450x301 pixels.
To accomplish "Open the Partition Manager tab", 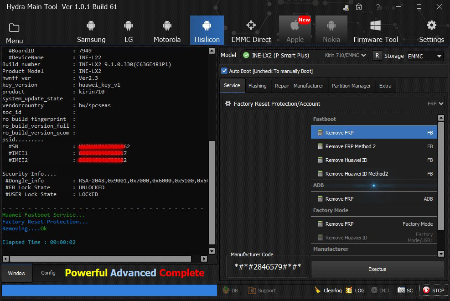I will pos(351,86).
